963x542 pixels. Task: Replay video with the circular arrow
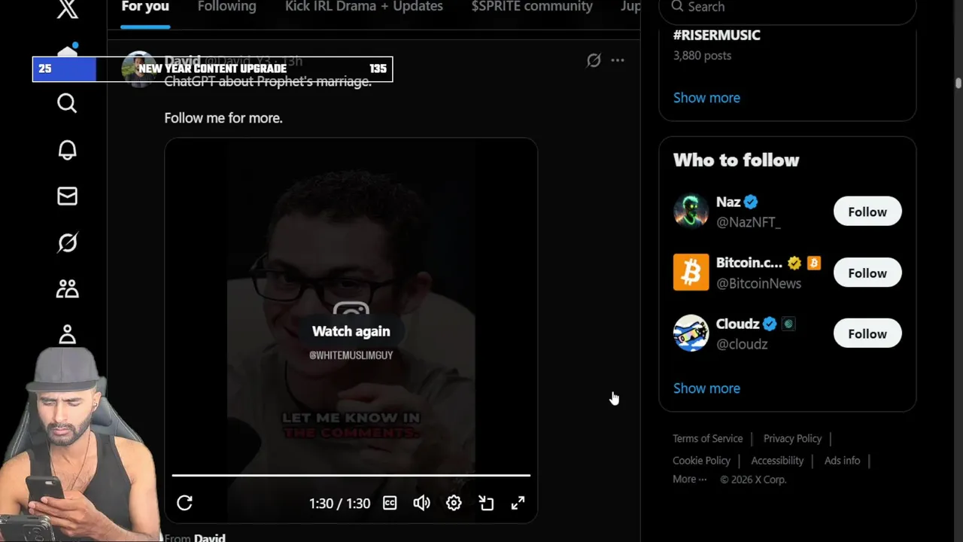click(184, 503)
